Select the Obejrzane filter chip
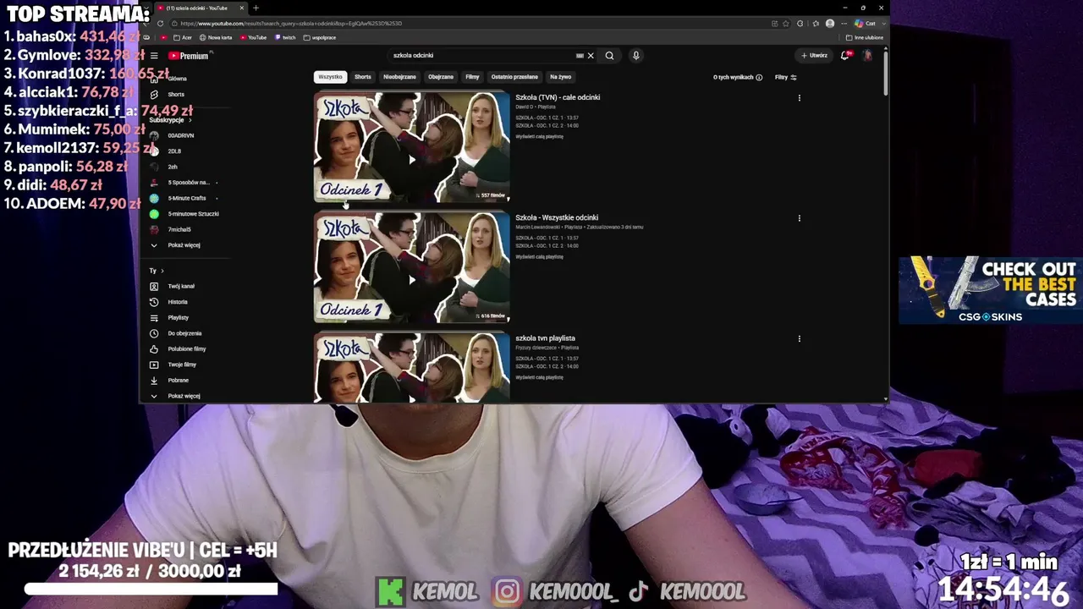 [441, 77]
